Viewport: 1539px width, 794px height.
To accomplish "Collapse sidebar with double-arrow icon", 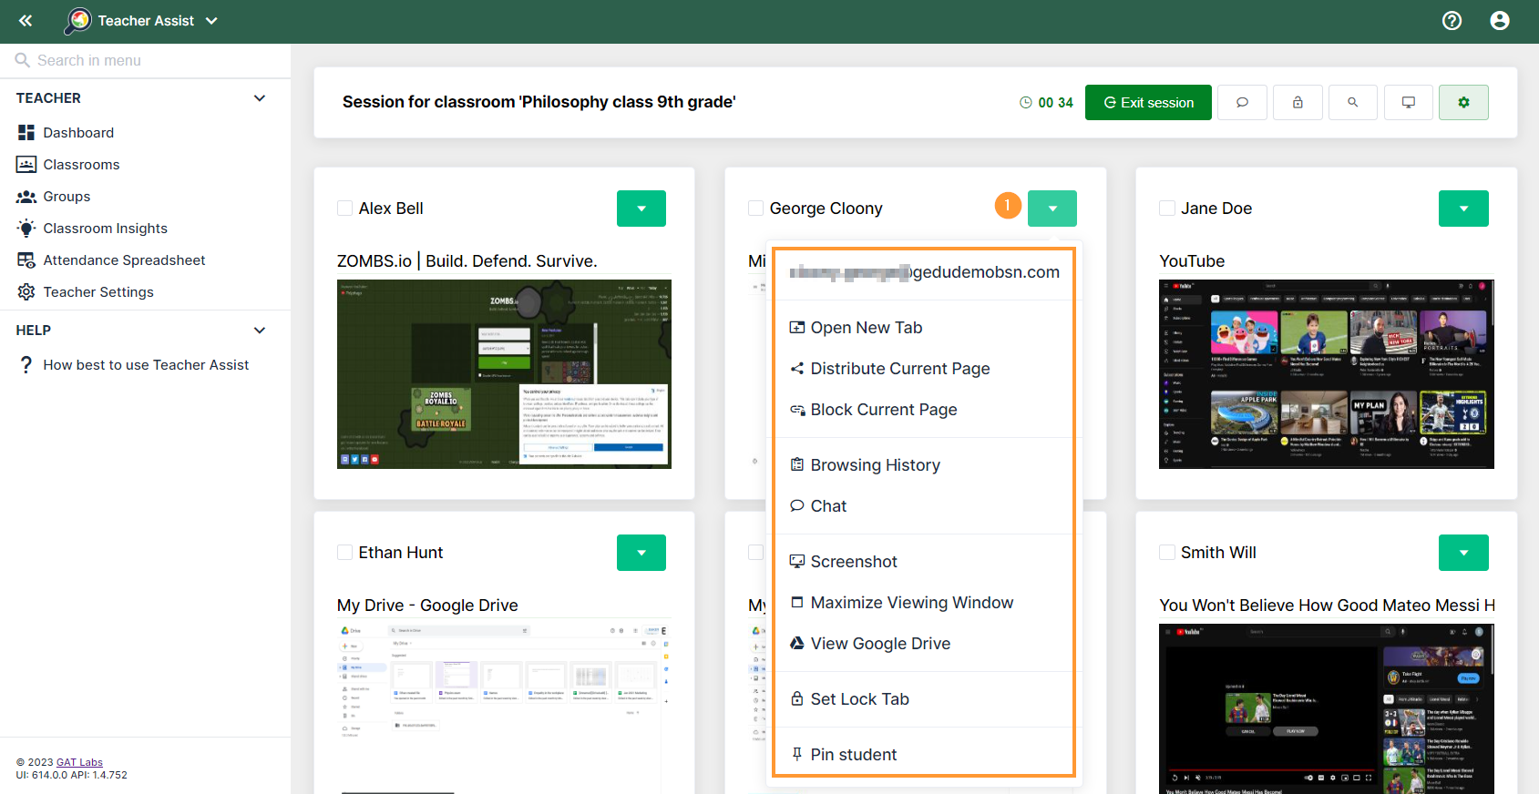I will point(26,21).
